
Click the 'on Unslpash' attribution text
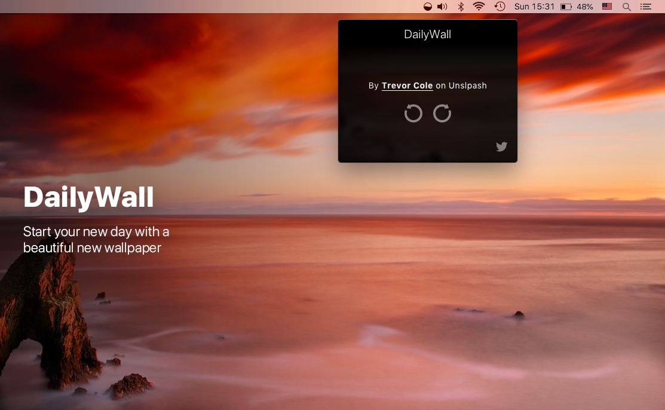(460, 85)
